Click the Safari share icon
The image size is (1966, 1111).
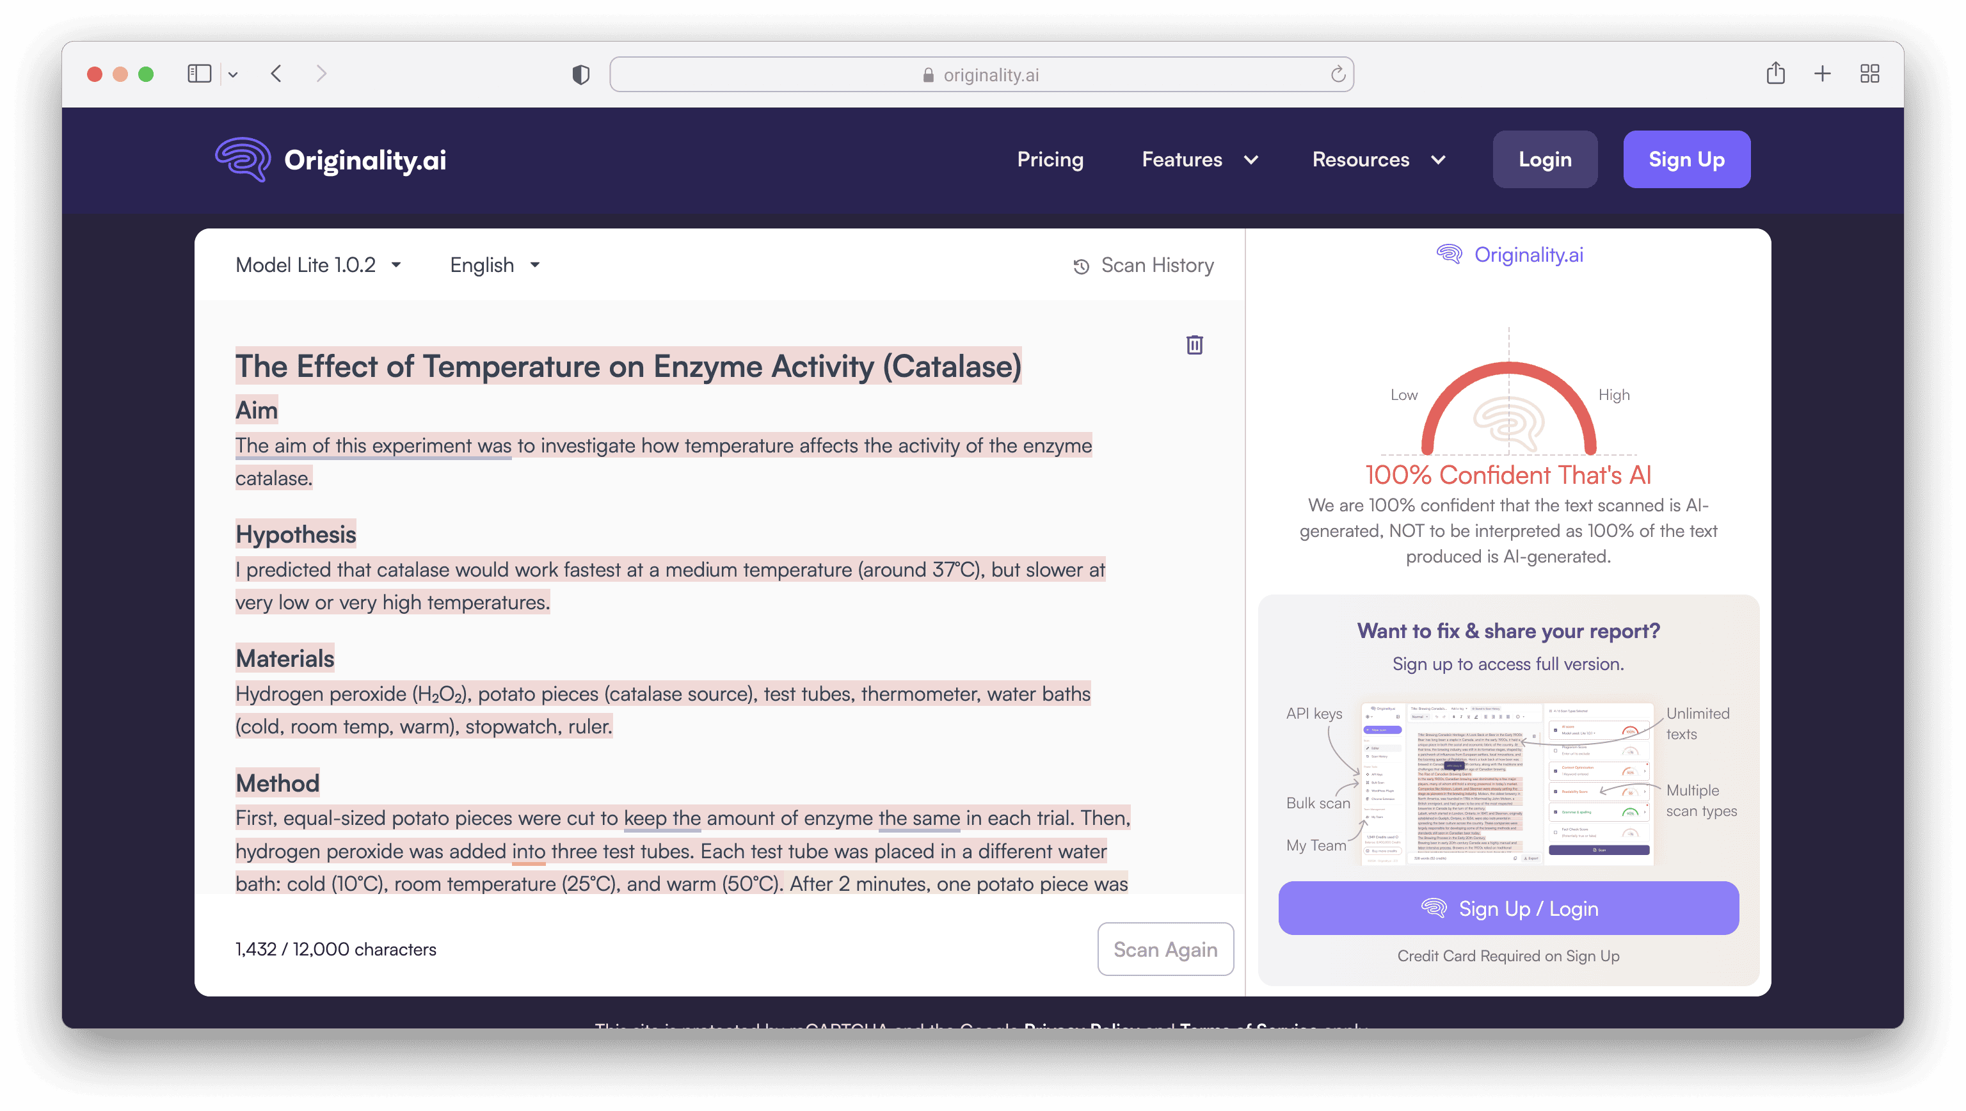(x=1775, y=74)
